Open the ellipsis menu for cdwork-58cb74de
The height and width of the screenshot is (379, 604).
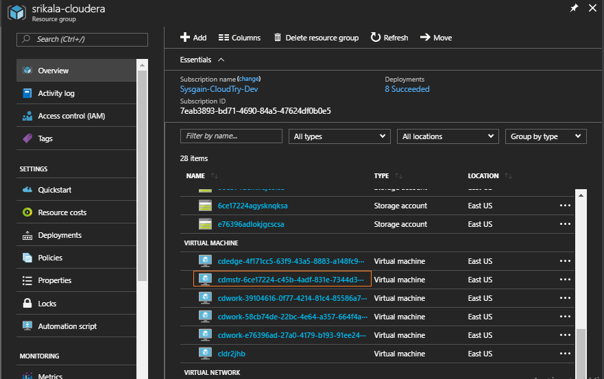pyautogui.click(x=565, y=316)
